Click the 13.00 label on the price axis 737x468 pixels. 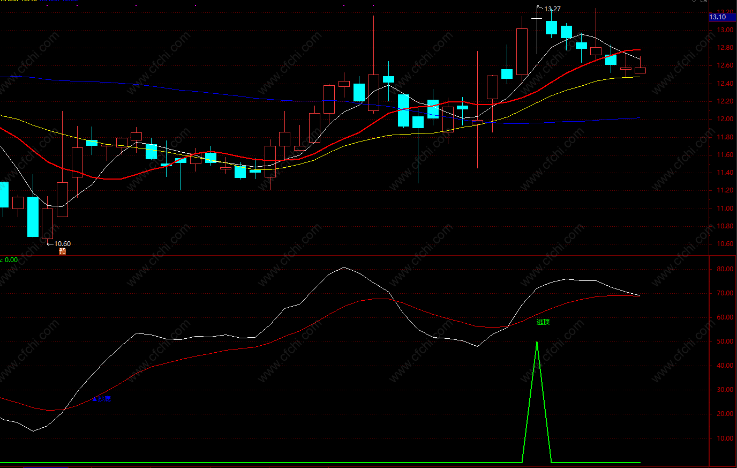(725, 30)
